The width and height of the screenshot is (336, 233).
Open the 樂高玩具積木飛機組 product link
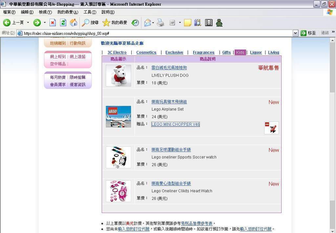coord(169,102)
